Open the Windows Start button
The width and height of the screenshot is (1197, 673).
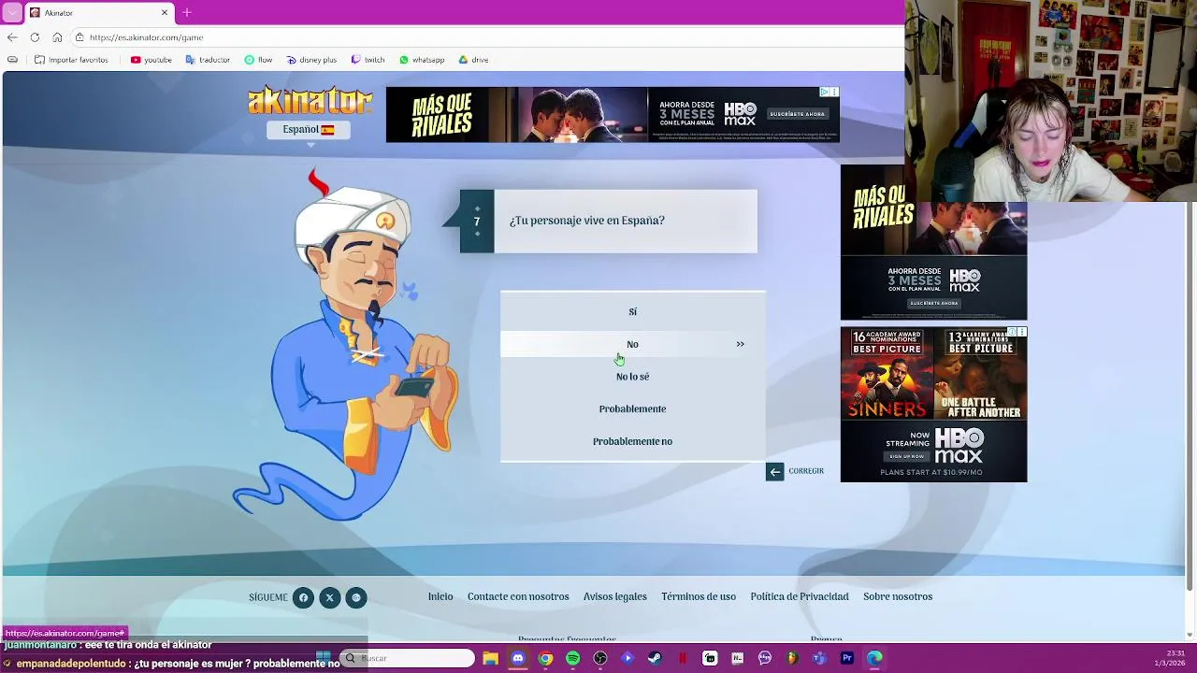click(x=324, y=658)
